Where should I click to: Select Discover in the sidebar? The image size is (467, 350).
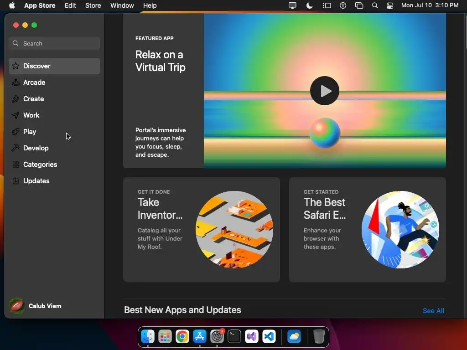point(54,66)
